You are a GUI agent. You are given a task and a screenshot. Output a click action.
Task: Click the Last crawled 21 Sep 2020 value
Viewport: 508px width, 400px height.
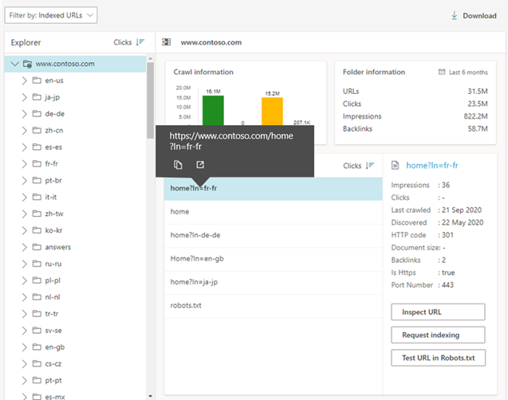click(x=462, y=210)
